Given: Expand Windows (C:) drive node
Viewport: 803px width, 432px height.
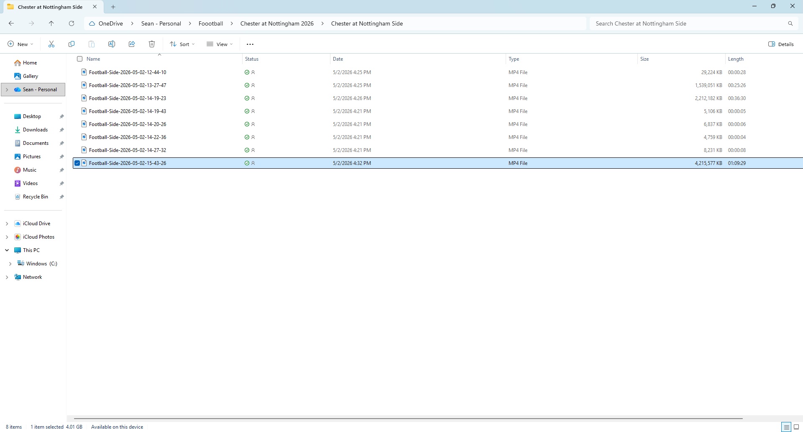Looking at the screenshot, I should click(x=10, y=264).
